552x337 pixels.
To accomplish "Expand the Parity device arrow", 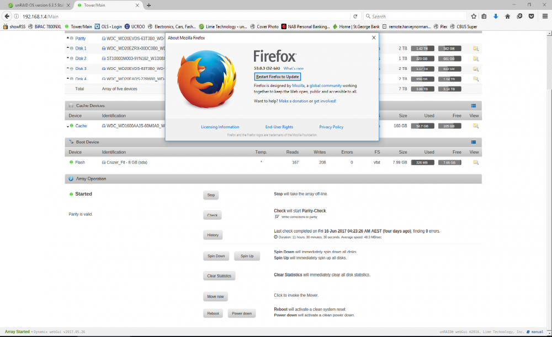I will pyautogui.click(x=67, y=38).
